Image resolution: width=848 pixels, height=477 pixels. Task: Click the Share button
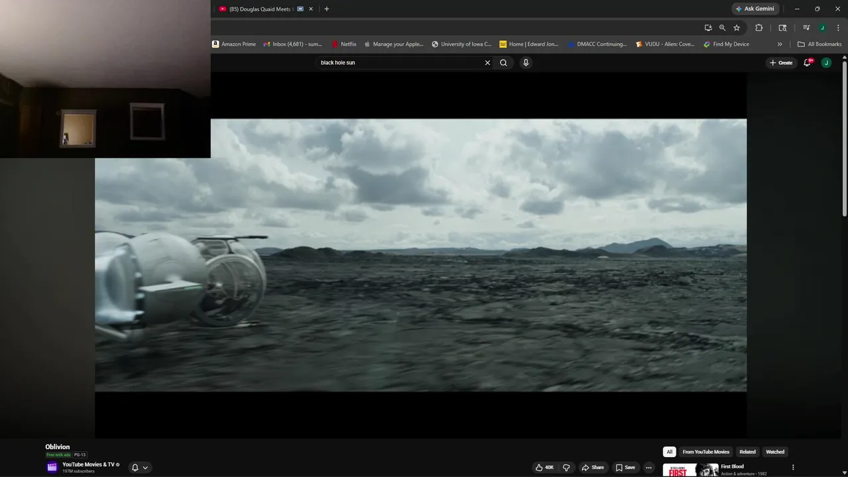(593, 468)
